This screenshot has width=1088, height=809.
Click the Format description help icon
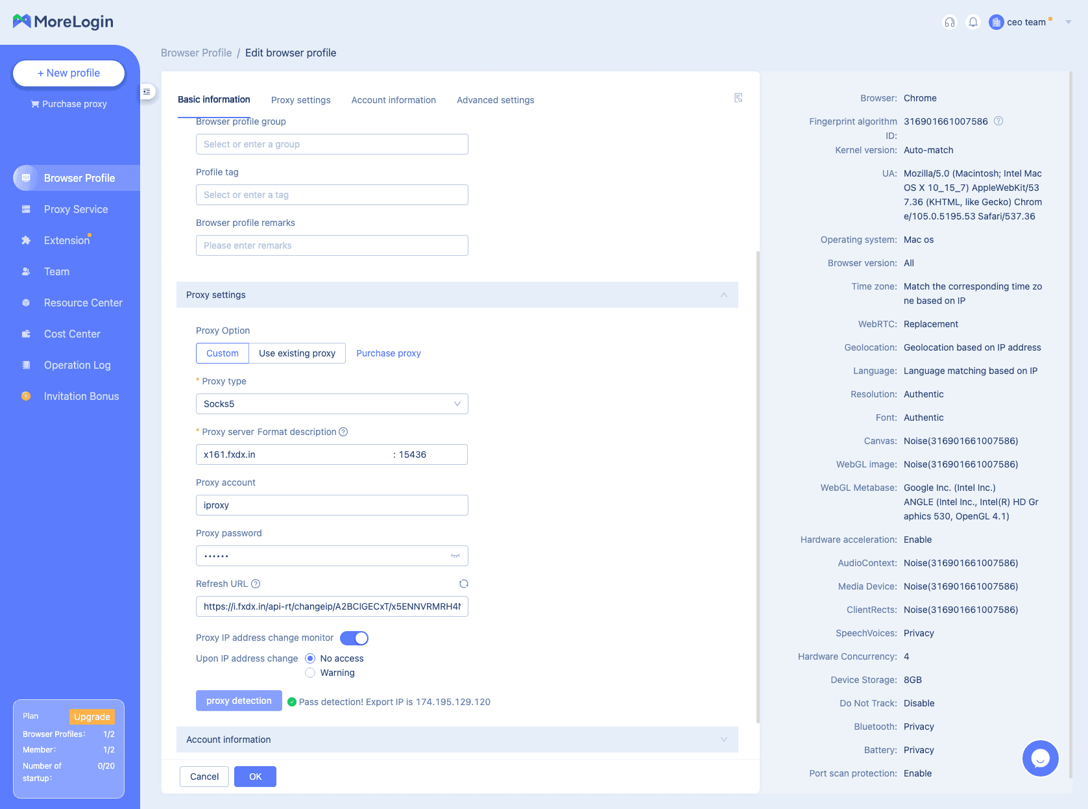[x=343, y=432]
